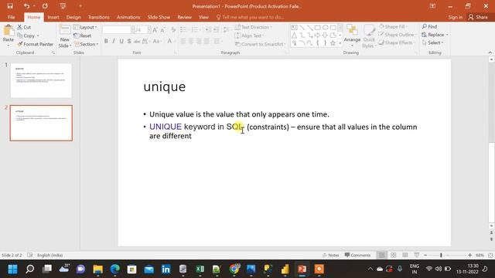Open the Shape Effects dropdown
This screenshot has width=495, height=278.
(x=397, y=42)
